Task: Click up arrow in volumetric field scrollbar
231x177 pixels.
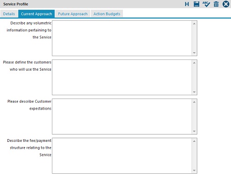Action: coord(194,24)
